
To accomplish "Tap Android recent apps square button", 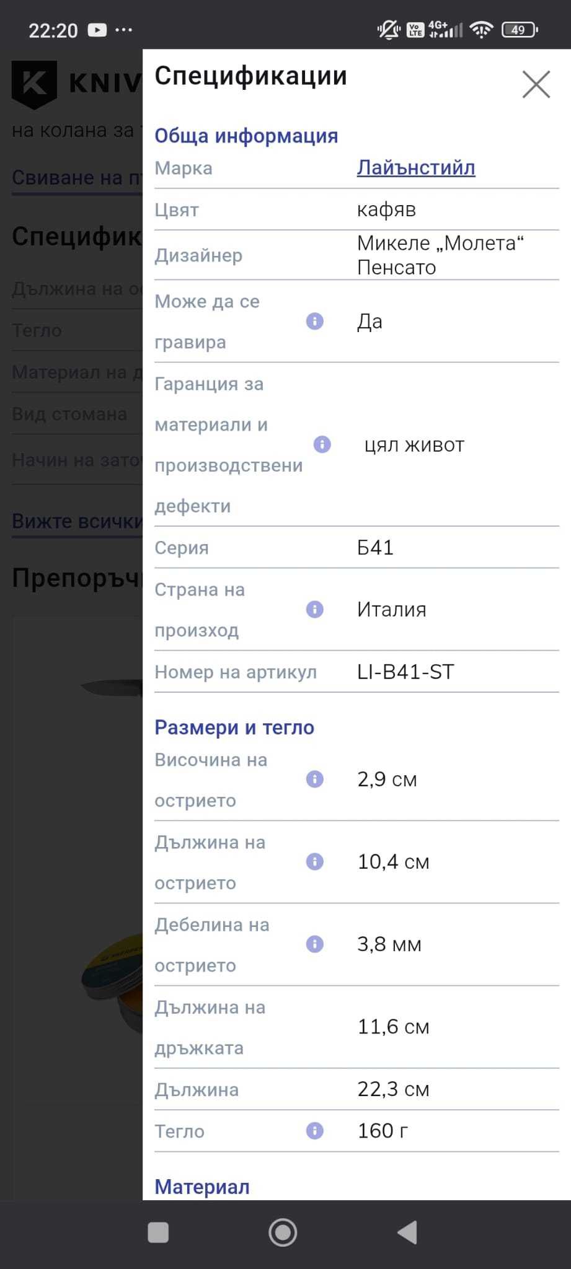I will 158,1232.
